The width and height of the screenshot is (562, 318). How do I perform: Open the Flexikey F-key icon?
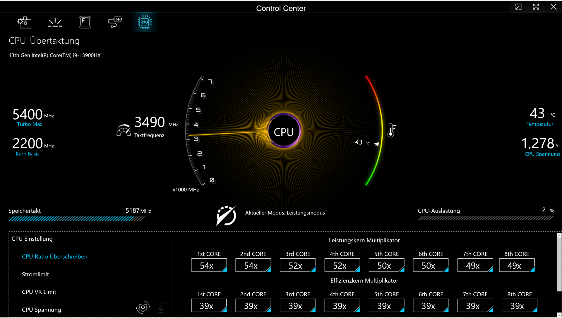tap(85, 22)
